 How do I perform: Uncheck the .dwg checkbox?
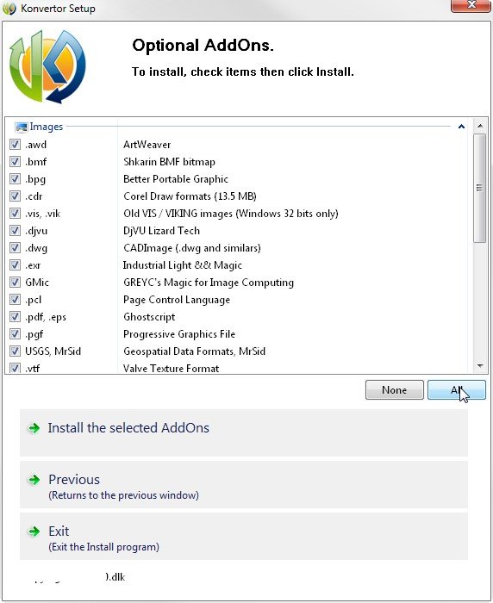[15, 248]
